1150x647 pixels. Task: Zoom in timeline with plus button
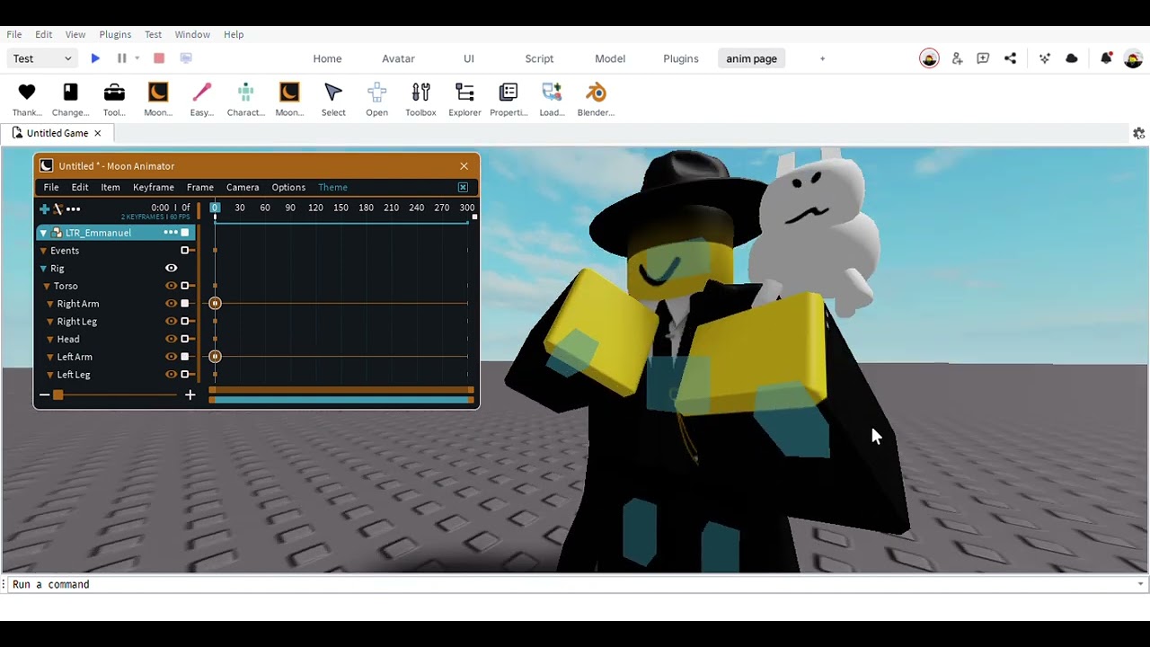[x=190, y=394]
